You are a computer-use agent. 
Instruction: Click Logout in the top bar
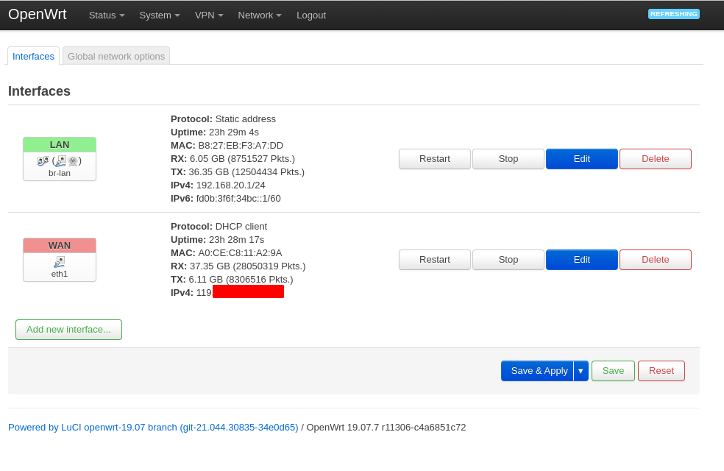click(x=311, y=15)
